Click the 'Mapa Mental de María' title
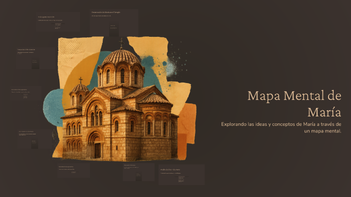Image resolution: width=351 pixels, height=197 pixels. point(294,103)
